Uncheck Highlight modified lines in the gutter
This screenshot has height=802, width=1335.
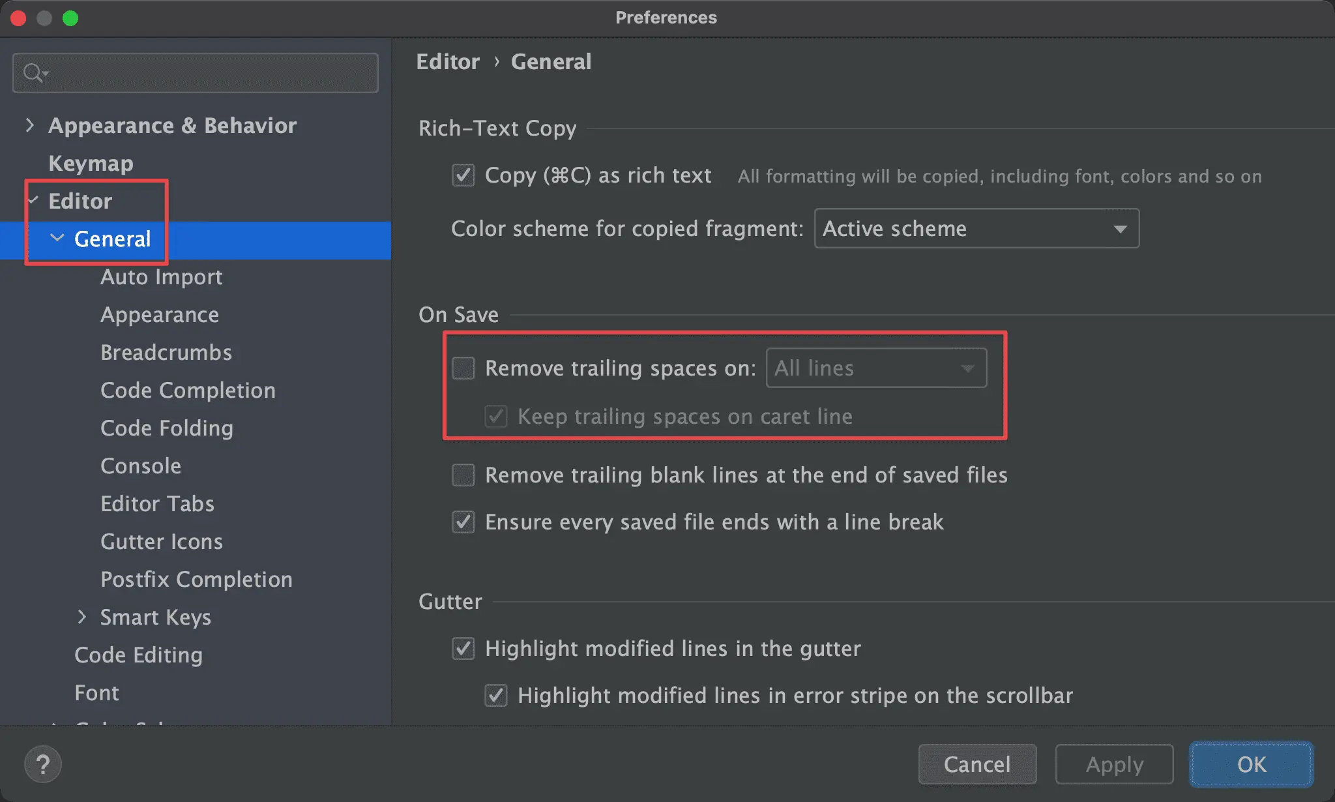(463, 649)
